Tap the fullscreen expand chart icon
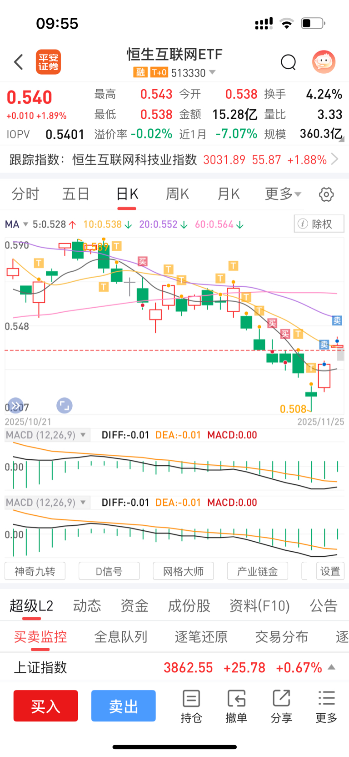Viewport: 349px width, 757px height. pyautogui.click(x=65, y=406)
